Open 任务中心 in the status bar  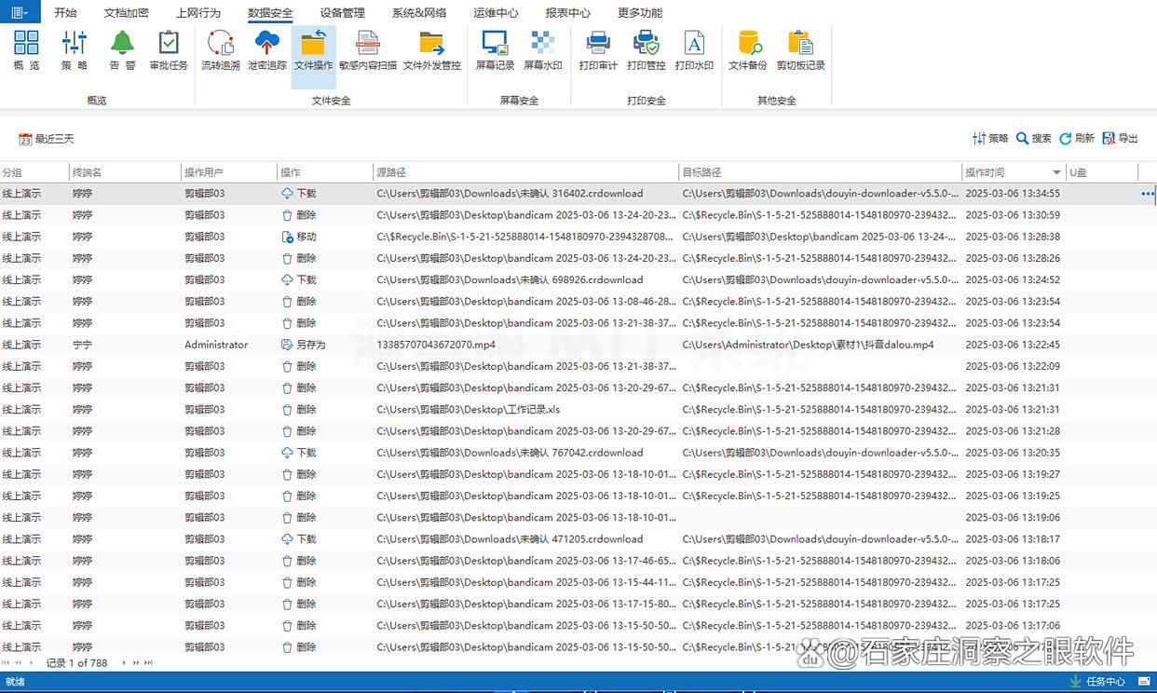1097,682
